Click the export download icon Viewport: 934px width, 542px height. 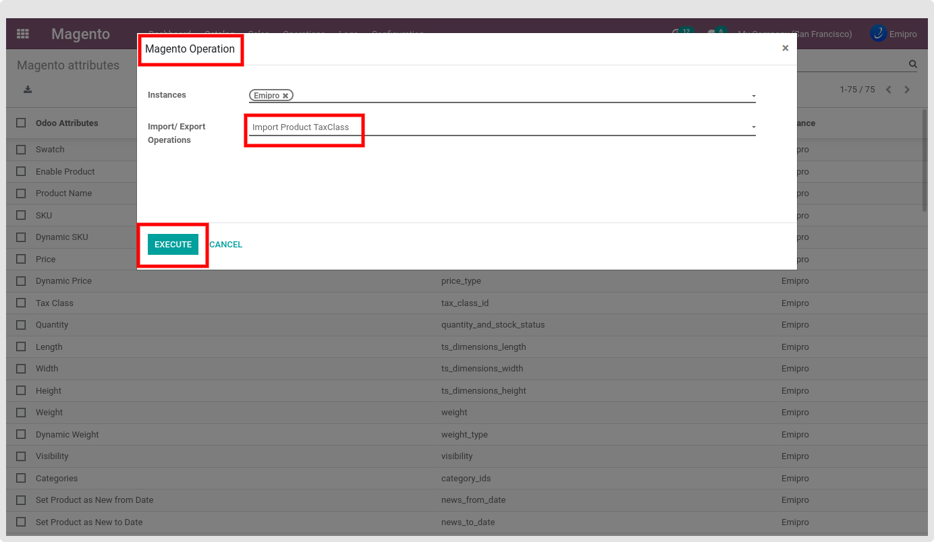pyautogui.click(x=28, y=90)
